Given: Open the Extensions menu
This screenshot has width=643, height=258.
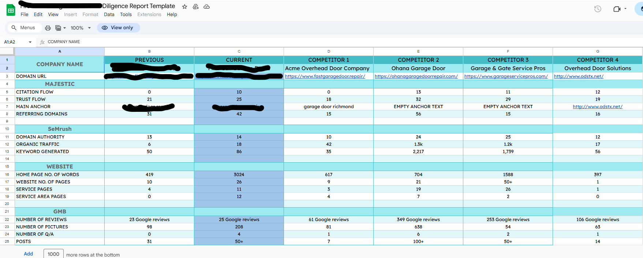Looking at the screenshot, I should pyautogui.click(x=149, y=15).
